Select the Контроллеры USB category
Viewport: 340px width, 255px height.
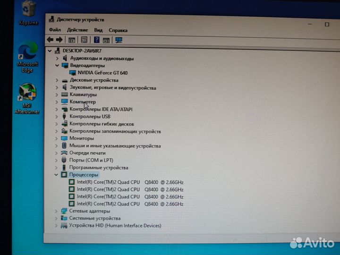(x=90, y=117)
